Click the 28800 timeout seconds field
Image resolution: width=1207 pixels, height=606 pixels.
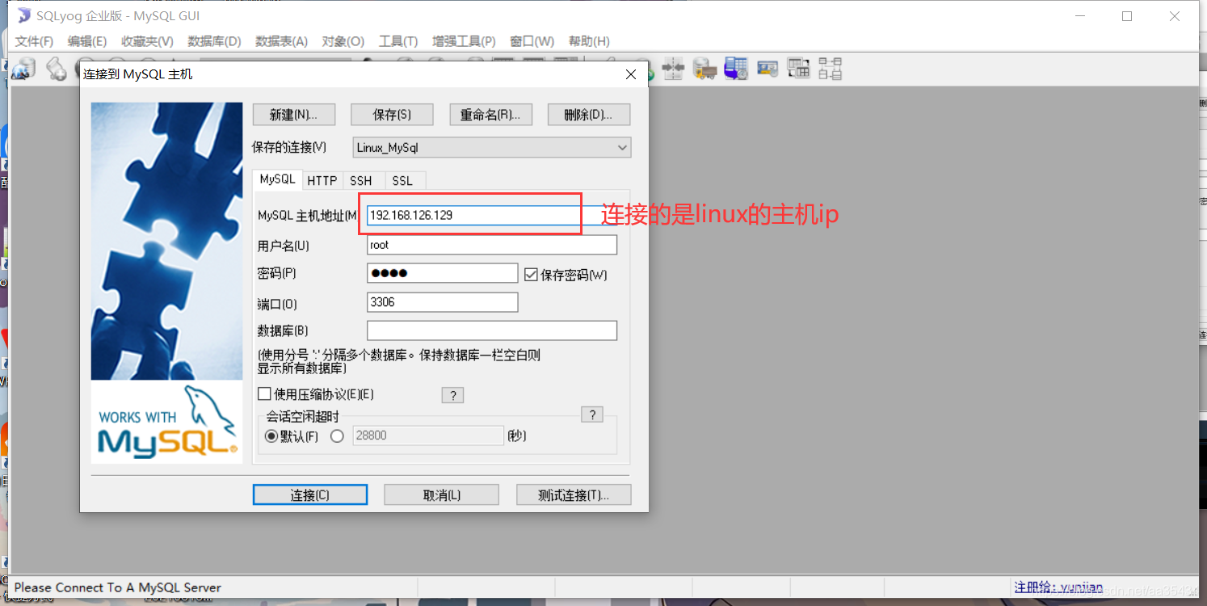tap(428, 436)
